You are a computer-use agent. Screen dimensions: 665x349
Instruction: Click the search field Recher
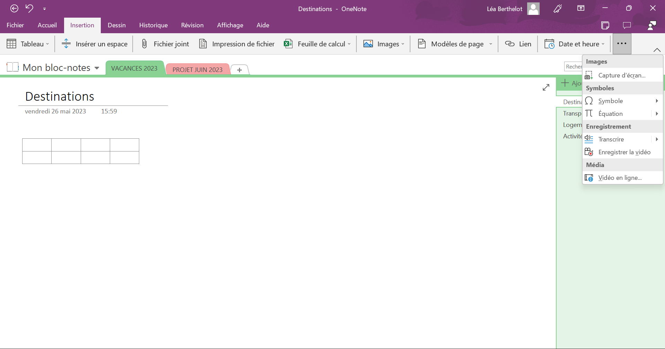(x=574, y=66)
